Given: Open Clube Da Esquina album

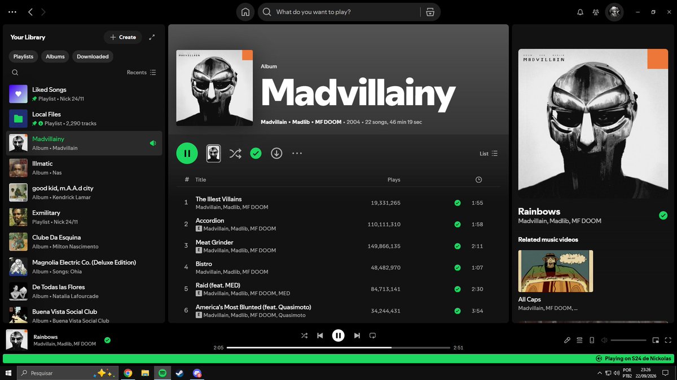Looking at the screenshot, I should [84, 242].
